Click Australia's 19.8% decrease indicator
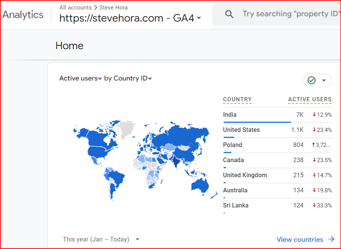 322,190
